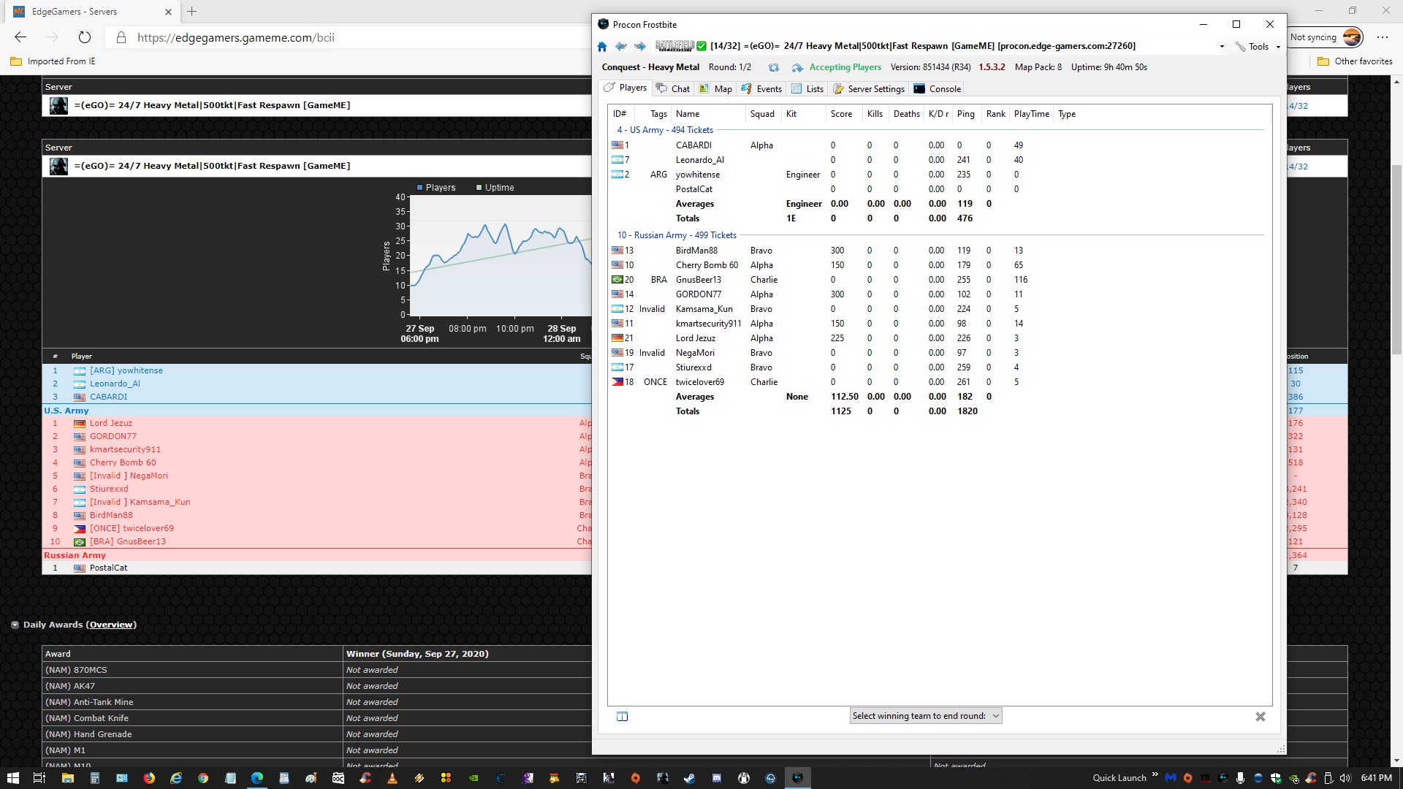This screenshot has width=1403, height=789.
Task: Sort player list by Score column
Action: tap(841, 114)
